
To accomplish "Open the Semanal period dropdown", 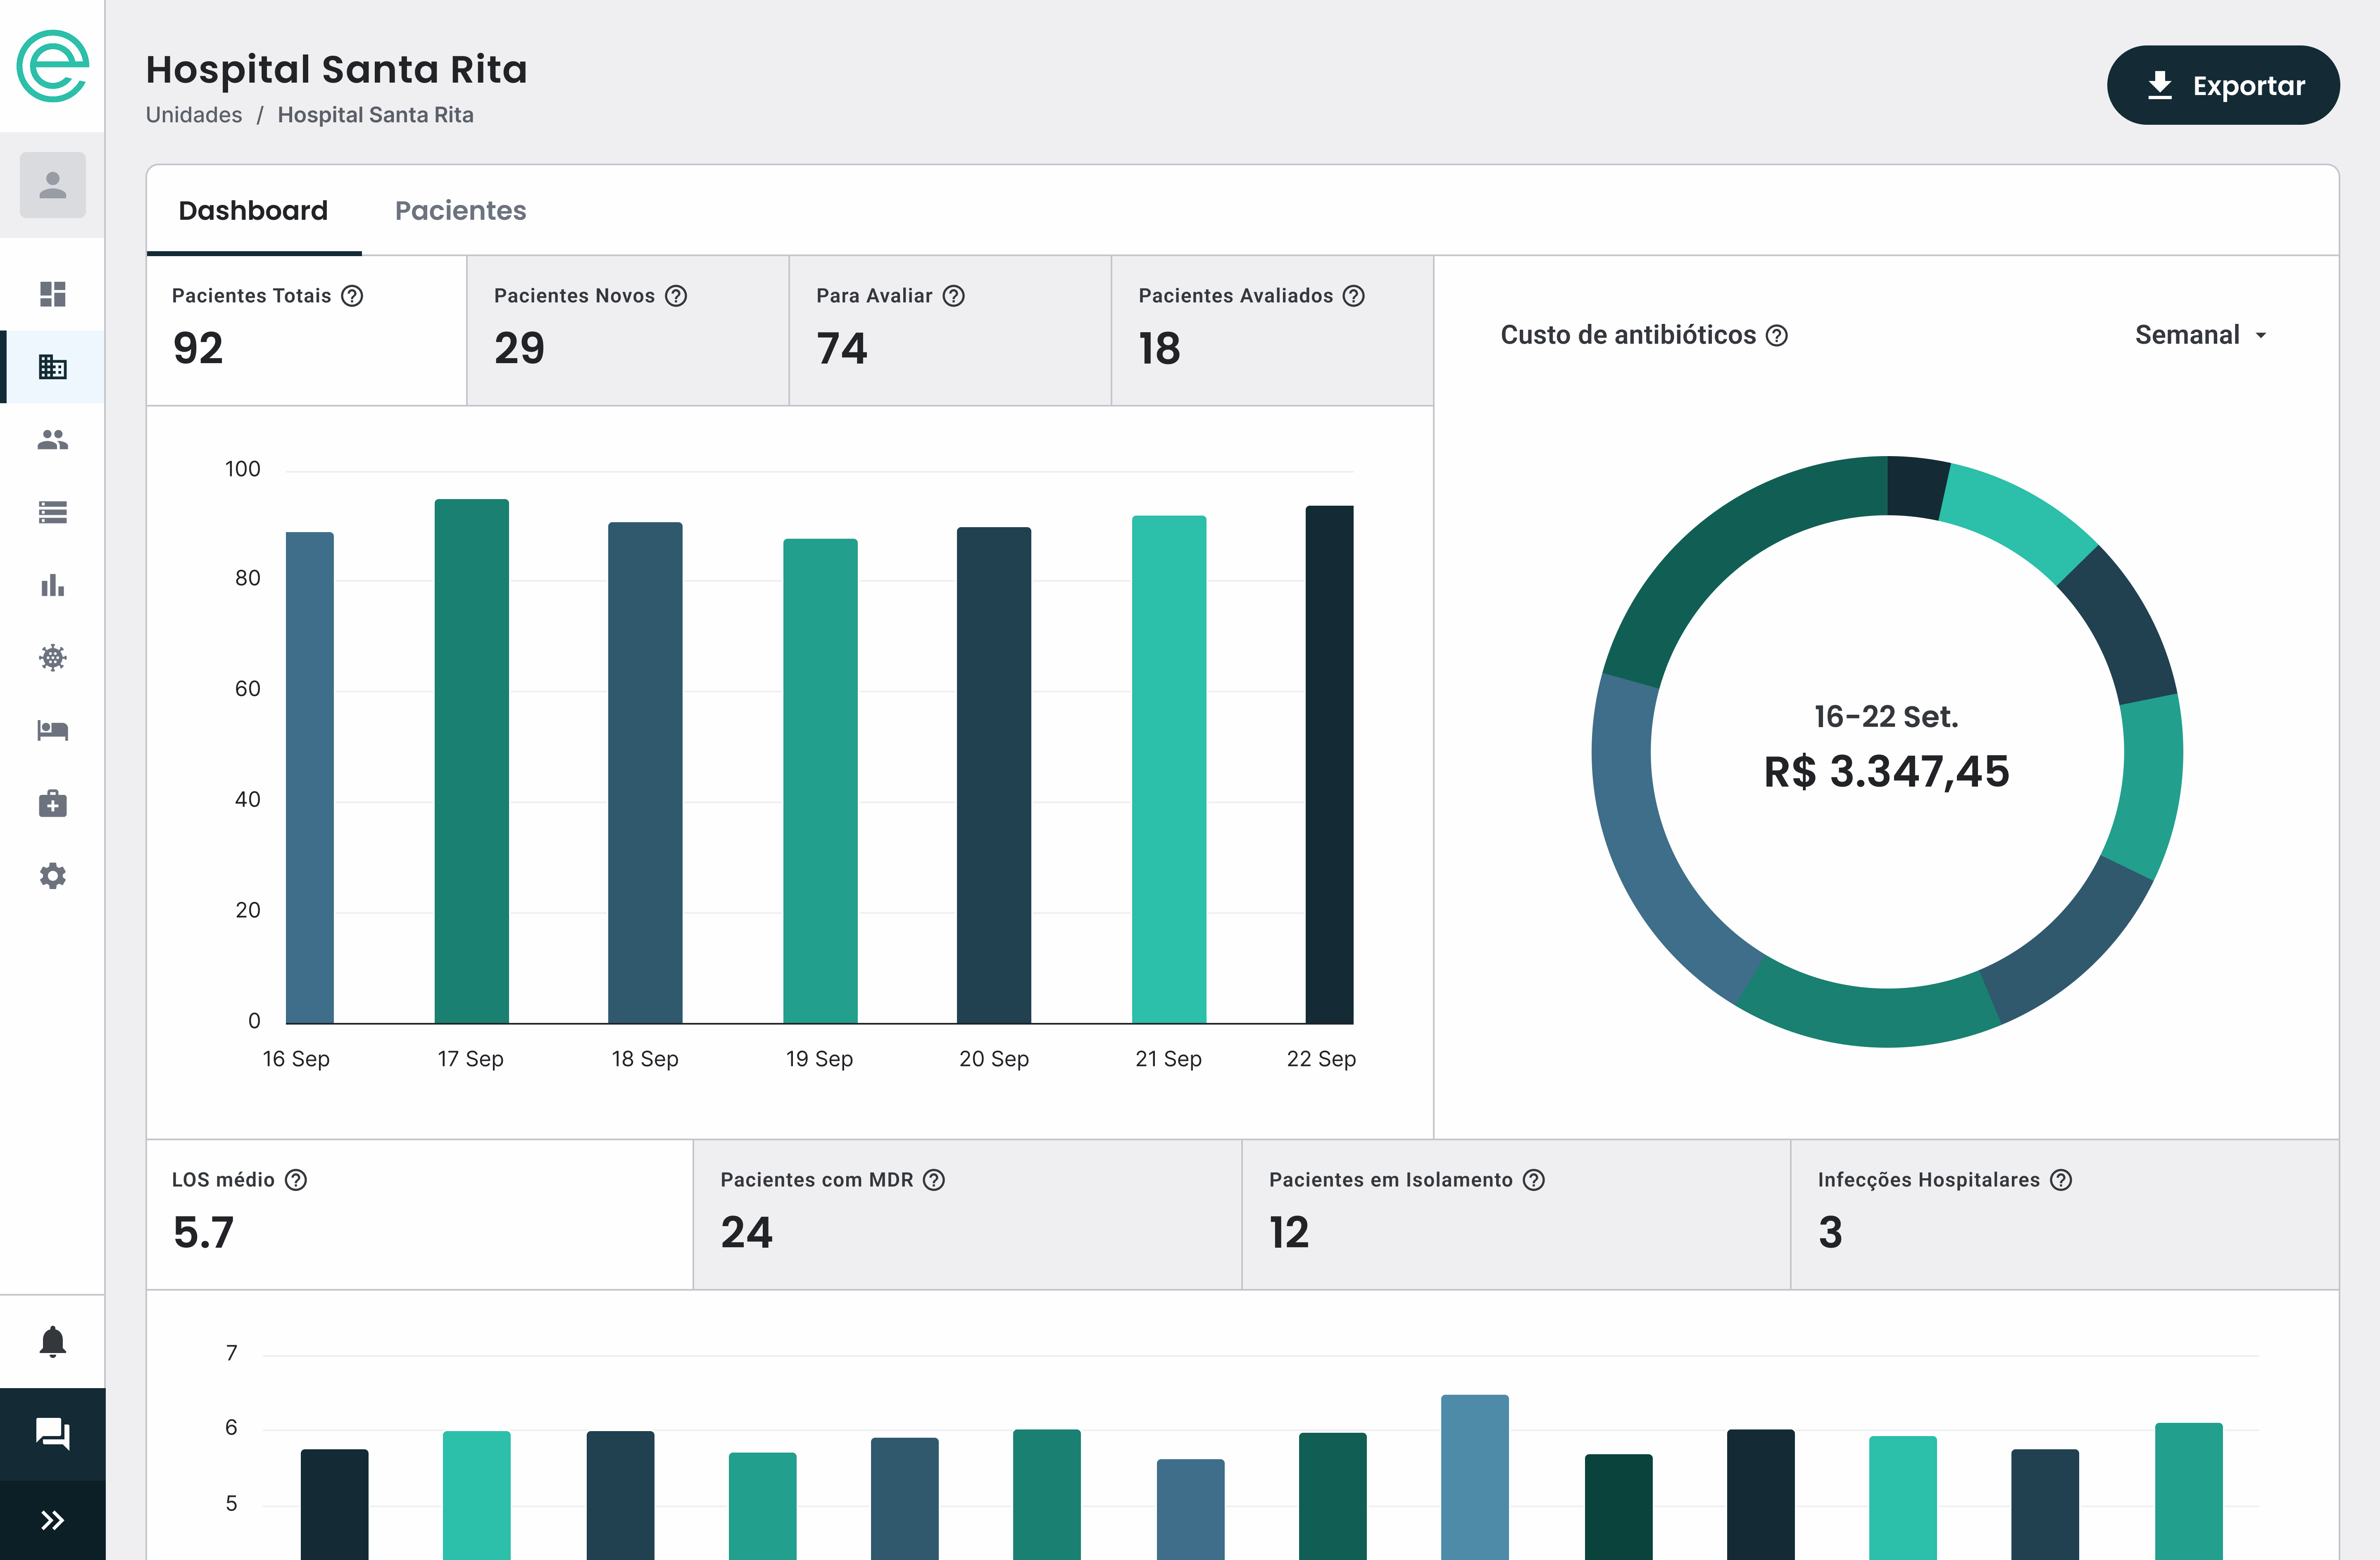I will click(x=2200, y=335).
